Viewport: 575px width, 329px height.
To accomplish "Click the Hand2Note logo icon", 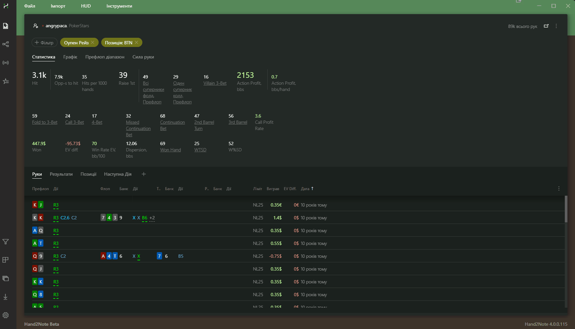I will point(6,6).
